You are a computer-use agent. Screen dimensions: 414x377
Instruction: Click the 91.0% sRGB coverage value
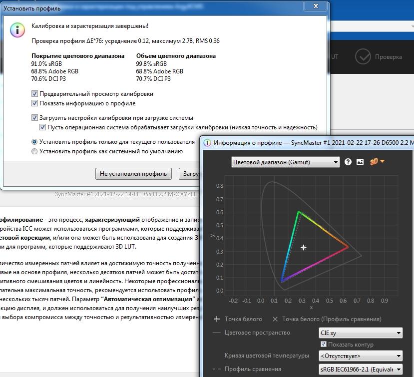coord(46,64)
